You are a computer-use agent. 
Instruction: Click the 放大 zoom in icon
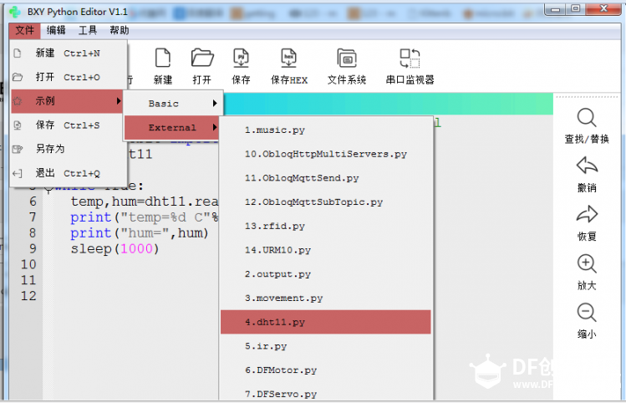587,263
